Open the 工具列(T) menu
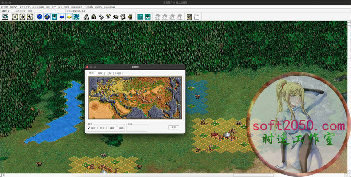The image size is (351, 177). [x=88, y=7]
